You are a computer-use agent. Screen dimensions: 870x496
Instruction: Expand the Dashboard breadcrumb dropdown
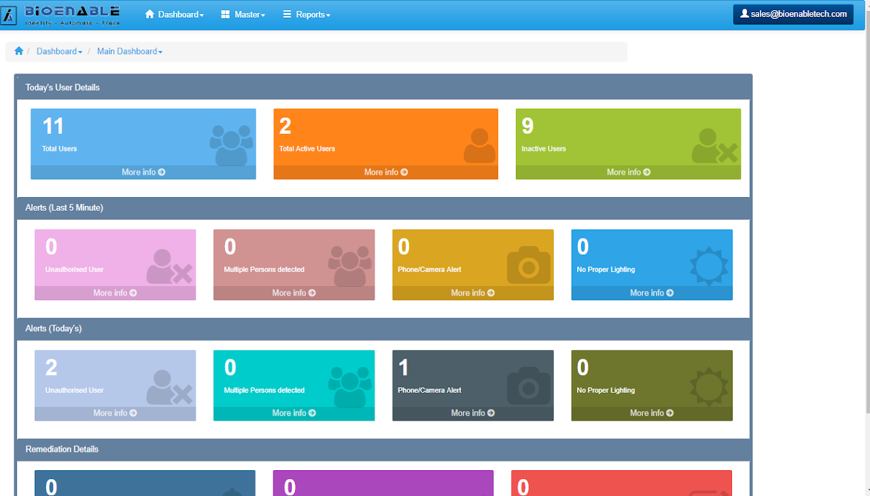[x=59, y=52]
